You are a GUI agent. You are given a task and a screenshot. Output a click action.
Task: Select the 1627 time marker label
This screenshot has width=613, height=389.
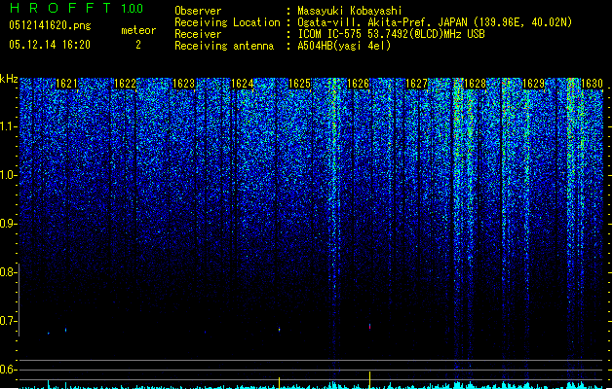pyautogui.click(x=417, y=84)
